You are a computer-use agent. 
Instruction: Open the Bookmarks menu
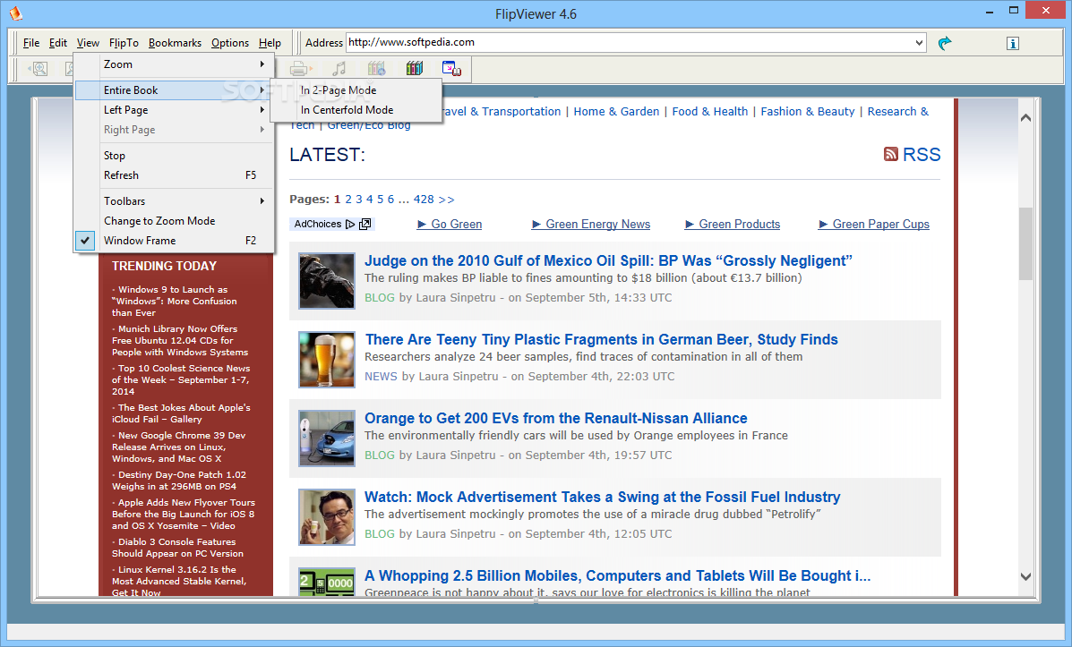tap(175, 42)
